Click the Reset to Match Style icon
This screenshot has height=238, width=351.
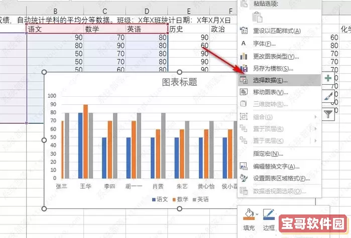[x=244, y=31]
